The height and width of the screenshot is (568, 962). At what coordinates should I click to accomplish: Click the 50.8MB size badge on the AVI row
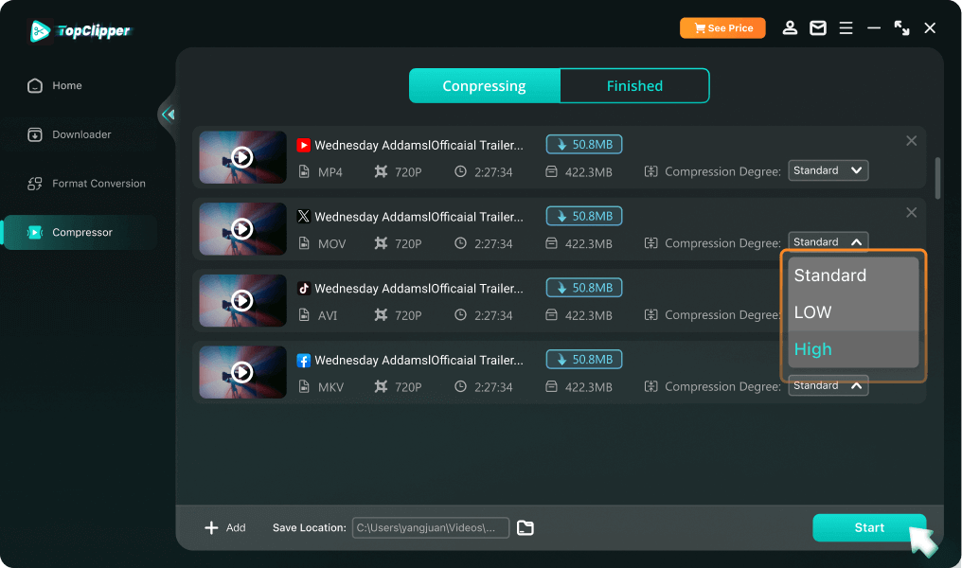pyautogui.click(x=584, y=288)
